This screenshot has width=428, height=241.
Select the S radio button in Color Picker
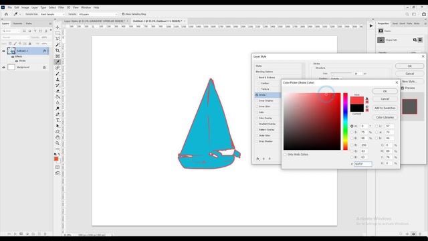pos(352,133)
